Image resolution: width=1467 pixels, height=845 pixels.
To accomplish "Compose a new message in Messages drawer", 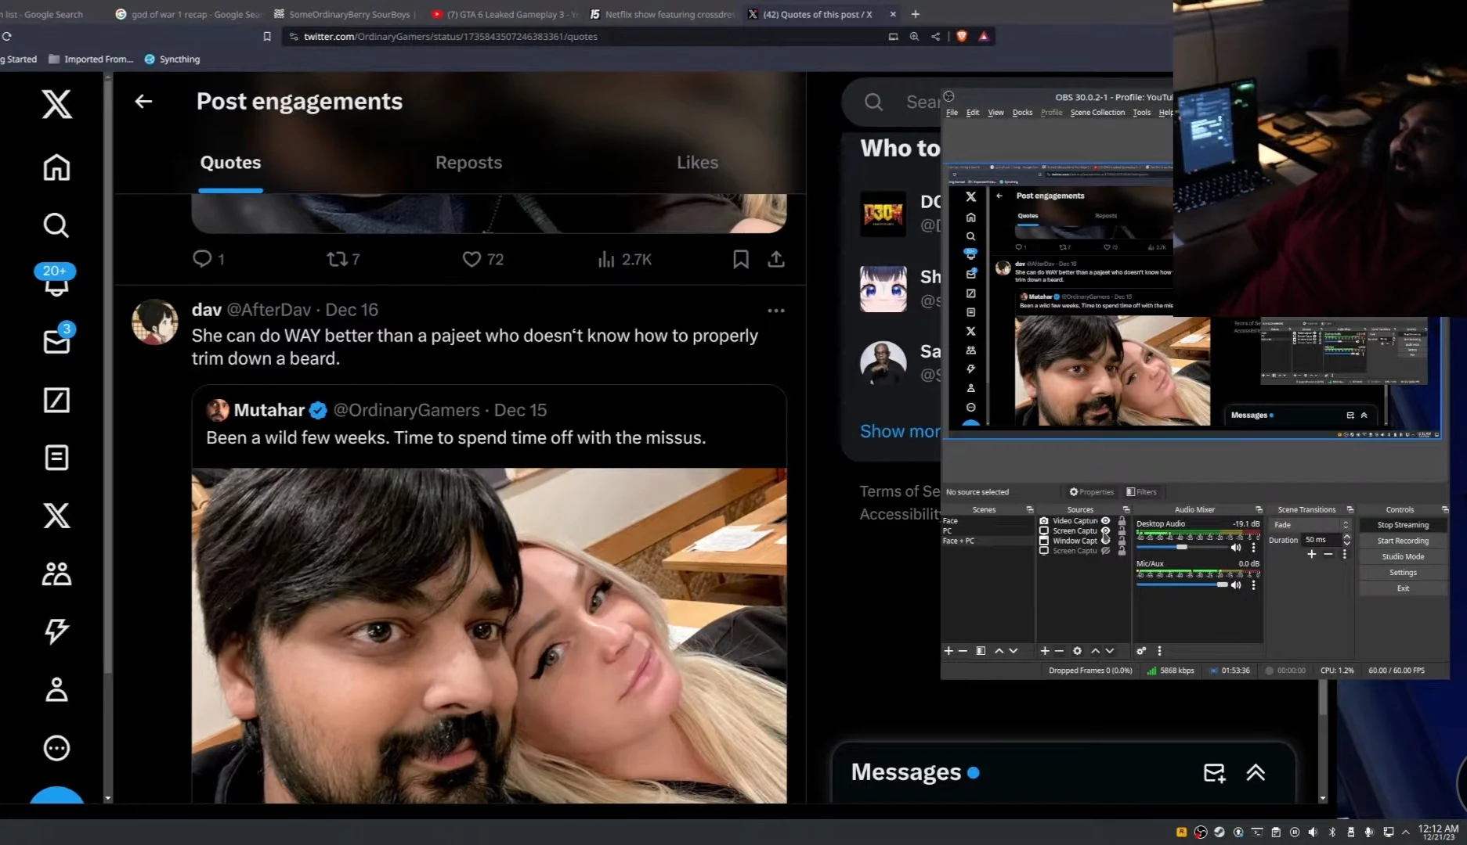I will coord(1214,773).
